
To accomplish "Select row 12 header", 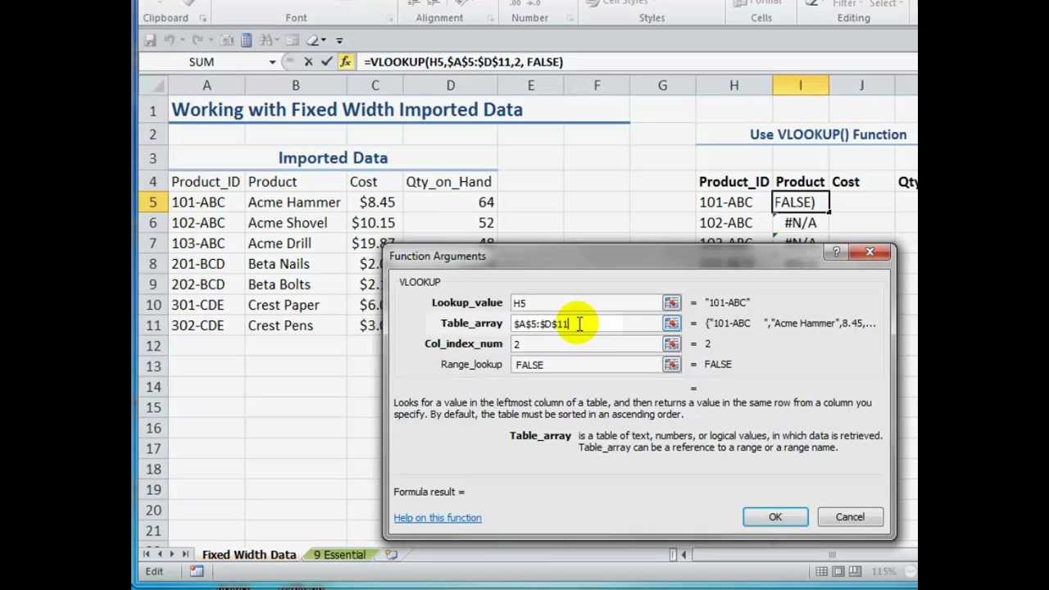I will (x=152, y=346).
